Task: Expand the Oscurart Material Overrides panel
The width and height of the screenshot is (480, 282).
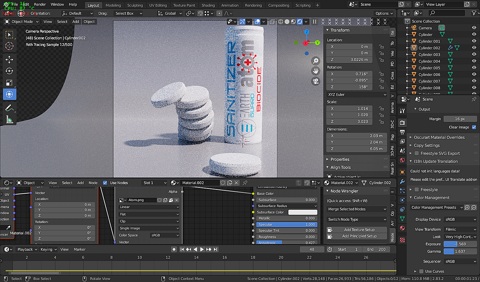Action: click(x=439, y=137)
